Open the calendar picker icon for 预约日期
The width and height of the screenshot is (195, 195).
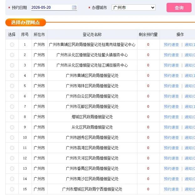[x=74, y=8]
